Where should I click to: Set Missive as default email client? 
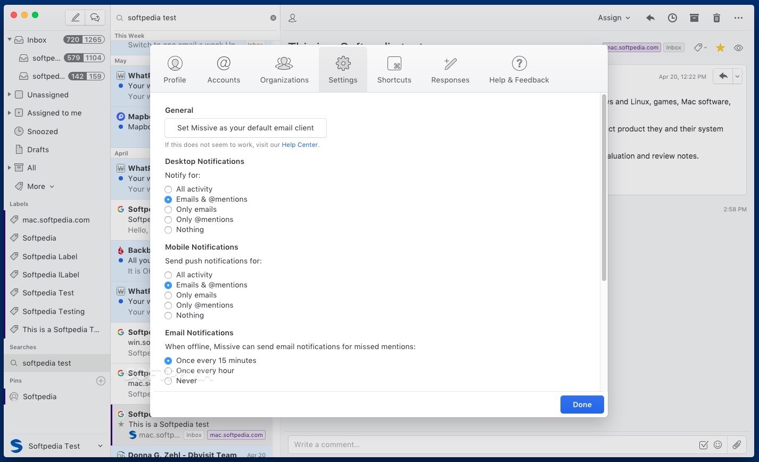point(245,128)
